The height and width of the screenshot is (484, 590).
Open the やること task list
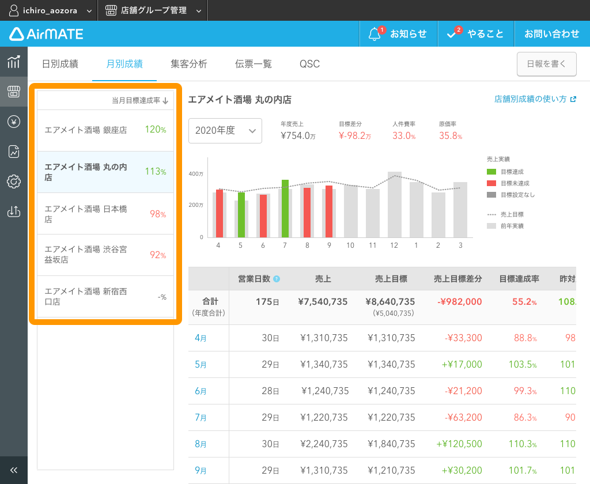476,34
